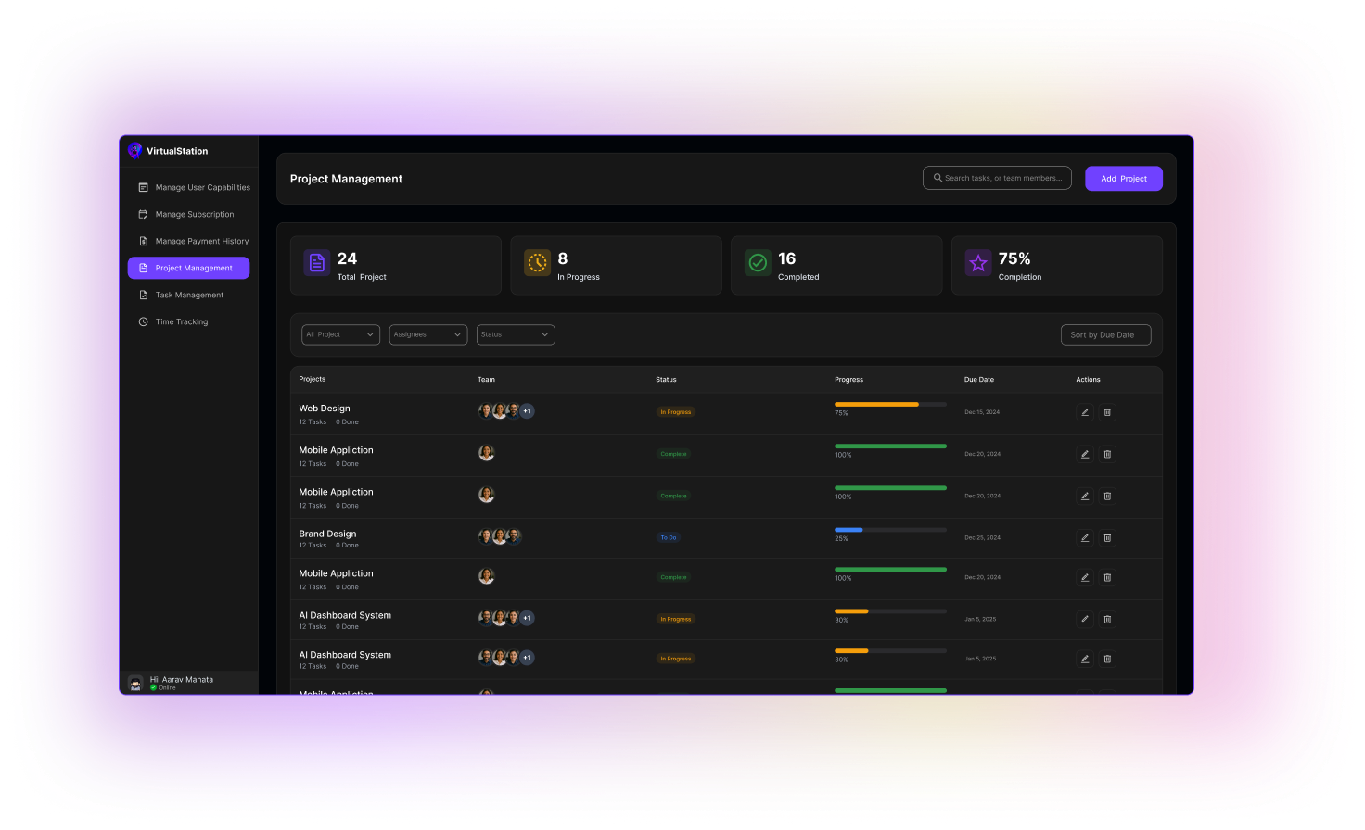Select Time Tracking in sidebar
Image resolution: width=1365 pixels, height=830 pixels.
(x=181, y=321)
